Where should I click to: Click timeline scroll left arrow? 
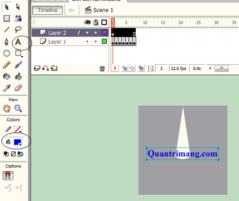(210, 68)
